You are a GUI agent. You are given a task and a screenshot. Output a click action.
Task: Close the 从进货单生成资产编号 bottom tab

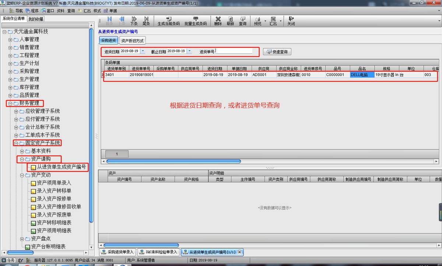pos(239,252)
